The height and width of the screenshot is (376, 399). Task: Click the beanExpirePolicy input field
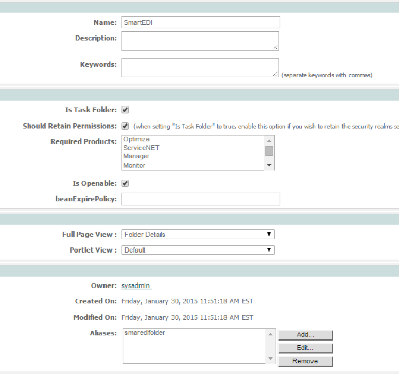click(x=200, y=199)
